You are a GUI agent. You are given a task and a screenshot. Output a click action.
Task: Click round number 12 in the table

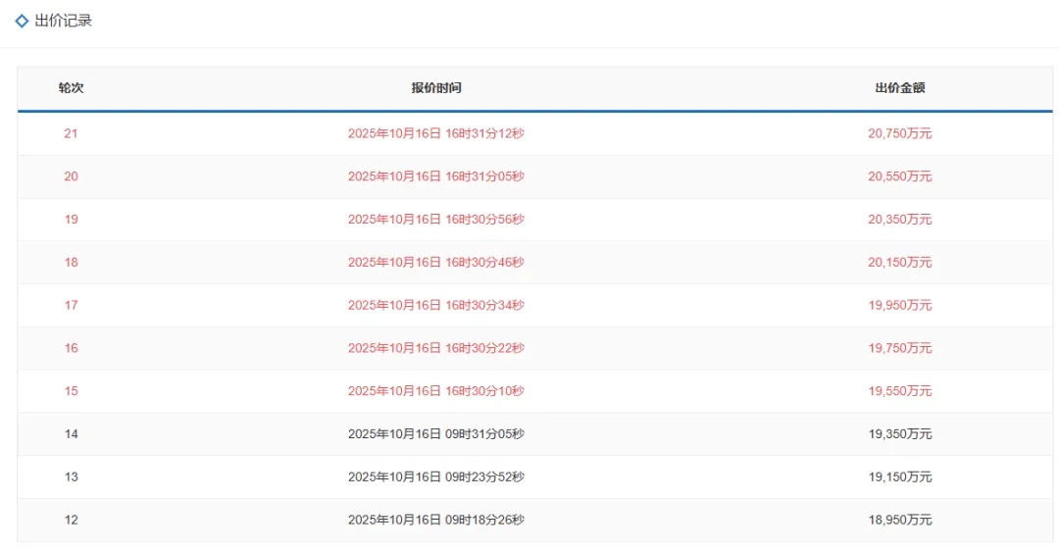click(71, 520)
